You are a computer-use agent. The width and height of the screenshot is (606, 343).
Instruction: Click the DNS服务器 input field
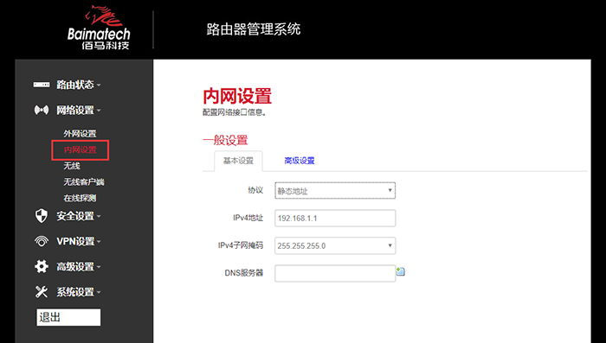click(335, 273)
